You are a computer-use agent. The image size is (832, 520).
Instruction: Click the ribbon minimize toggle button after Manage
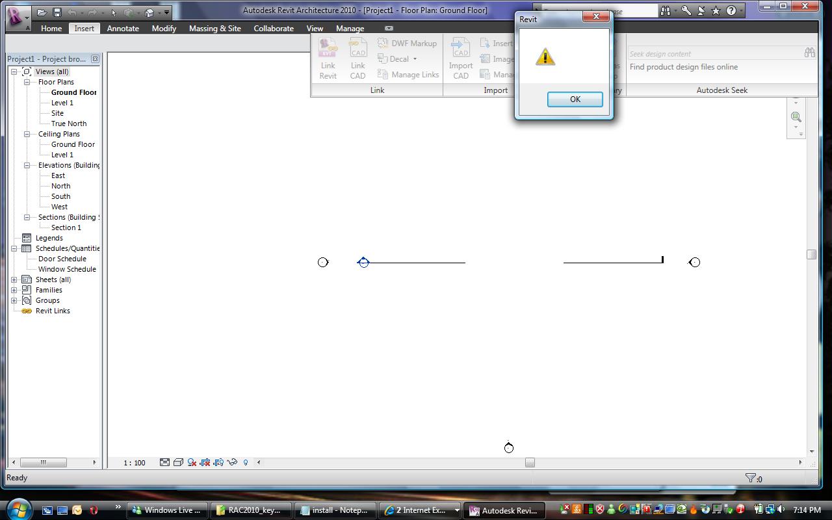coord(389,29)
